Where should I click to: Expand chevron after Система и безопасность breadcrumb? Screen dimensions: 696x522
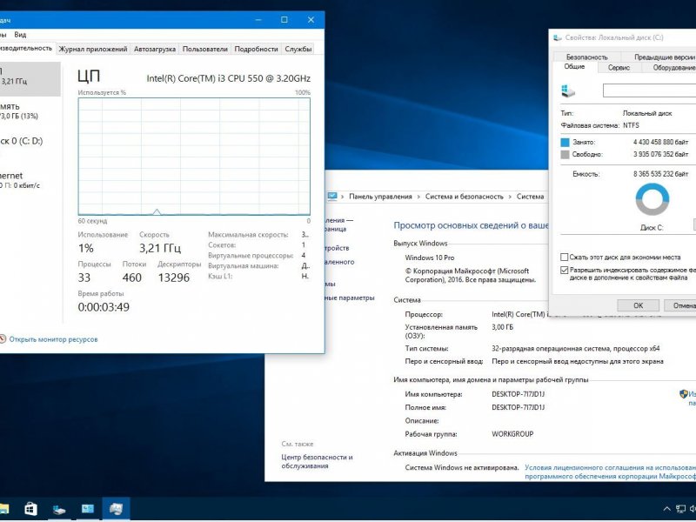[x=510, y=197]
